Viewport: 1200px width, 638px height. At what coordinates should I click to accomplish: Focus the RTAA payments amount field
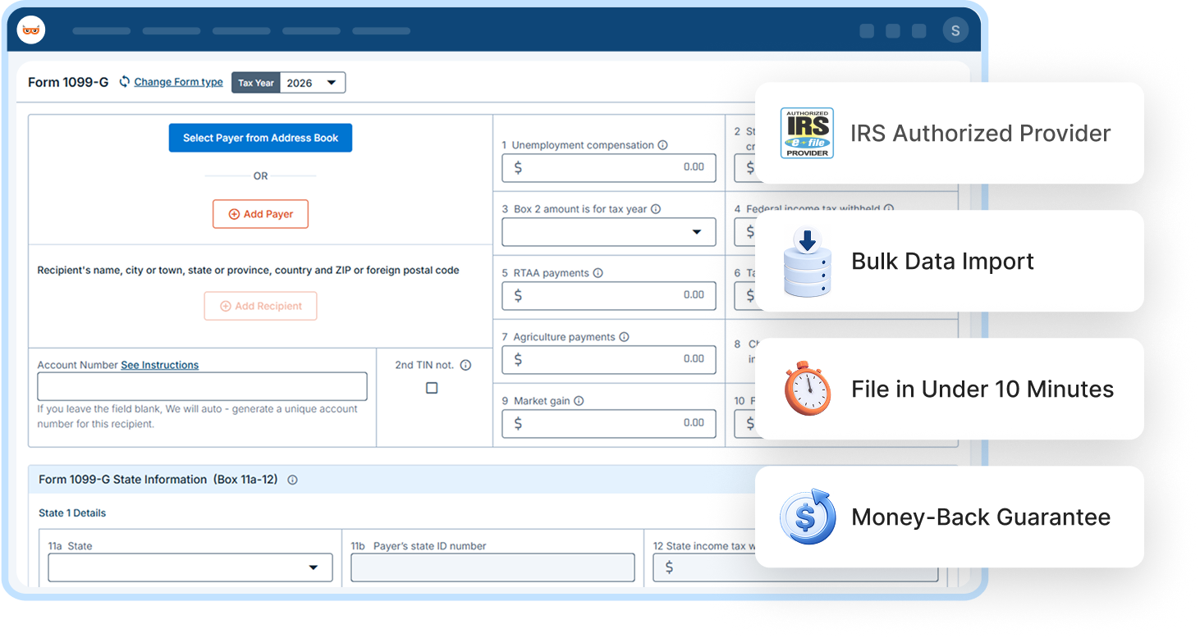tap(609, 296)
